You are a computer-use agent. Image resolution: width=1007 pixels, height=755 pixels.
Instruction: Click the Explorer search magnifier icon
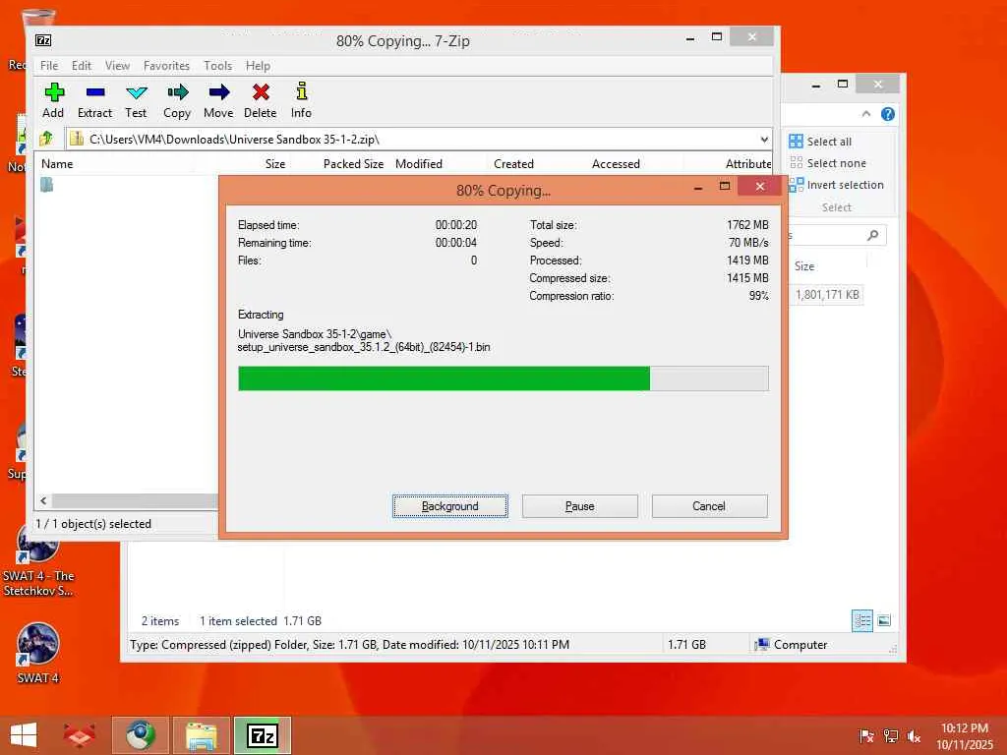click(873, 235)
